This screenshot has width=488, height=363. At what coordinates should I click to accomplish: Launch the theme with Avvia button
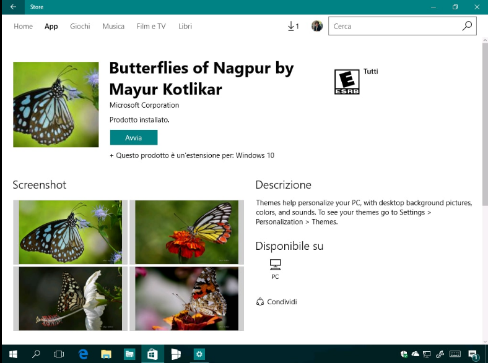(134, 137)
